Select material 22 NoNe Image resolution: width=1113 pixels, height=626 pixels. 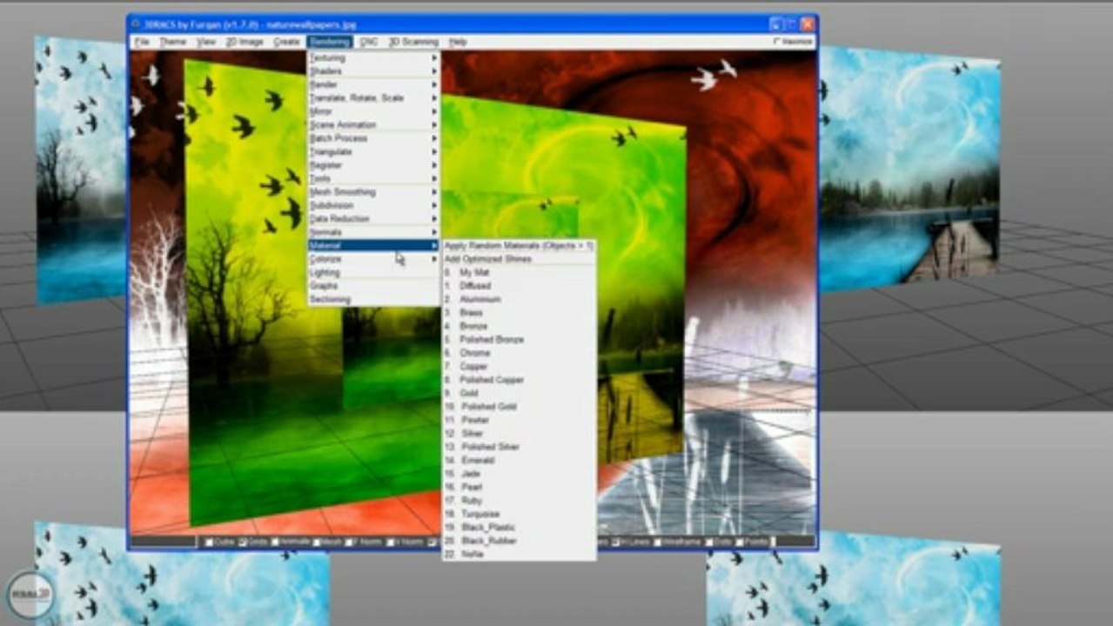pyautogui.click(x=519, y=554)
